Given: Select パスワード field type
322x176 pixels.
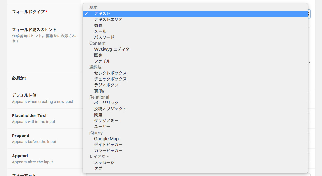Looking at the screenshot, I should coord(195,37).
